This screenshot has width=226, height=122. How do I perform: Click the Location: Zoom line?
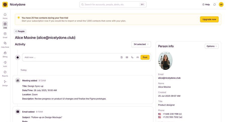coord(30,95)
